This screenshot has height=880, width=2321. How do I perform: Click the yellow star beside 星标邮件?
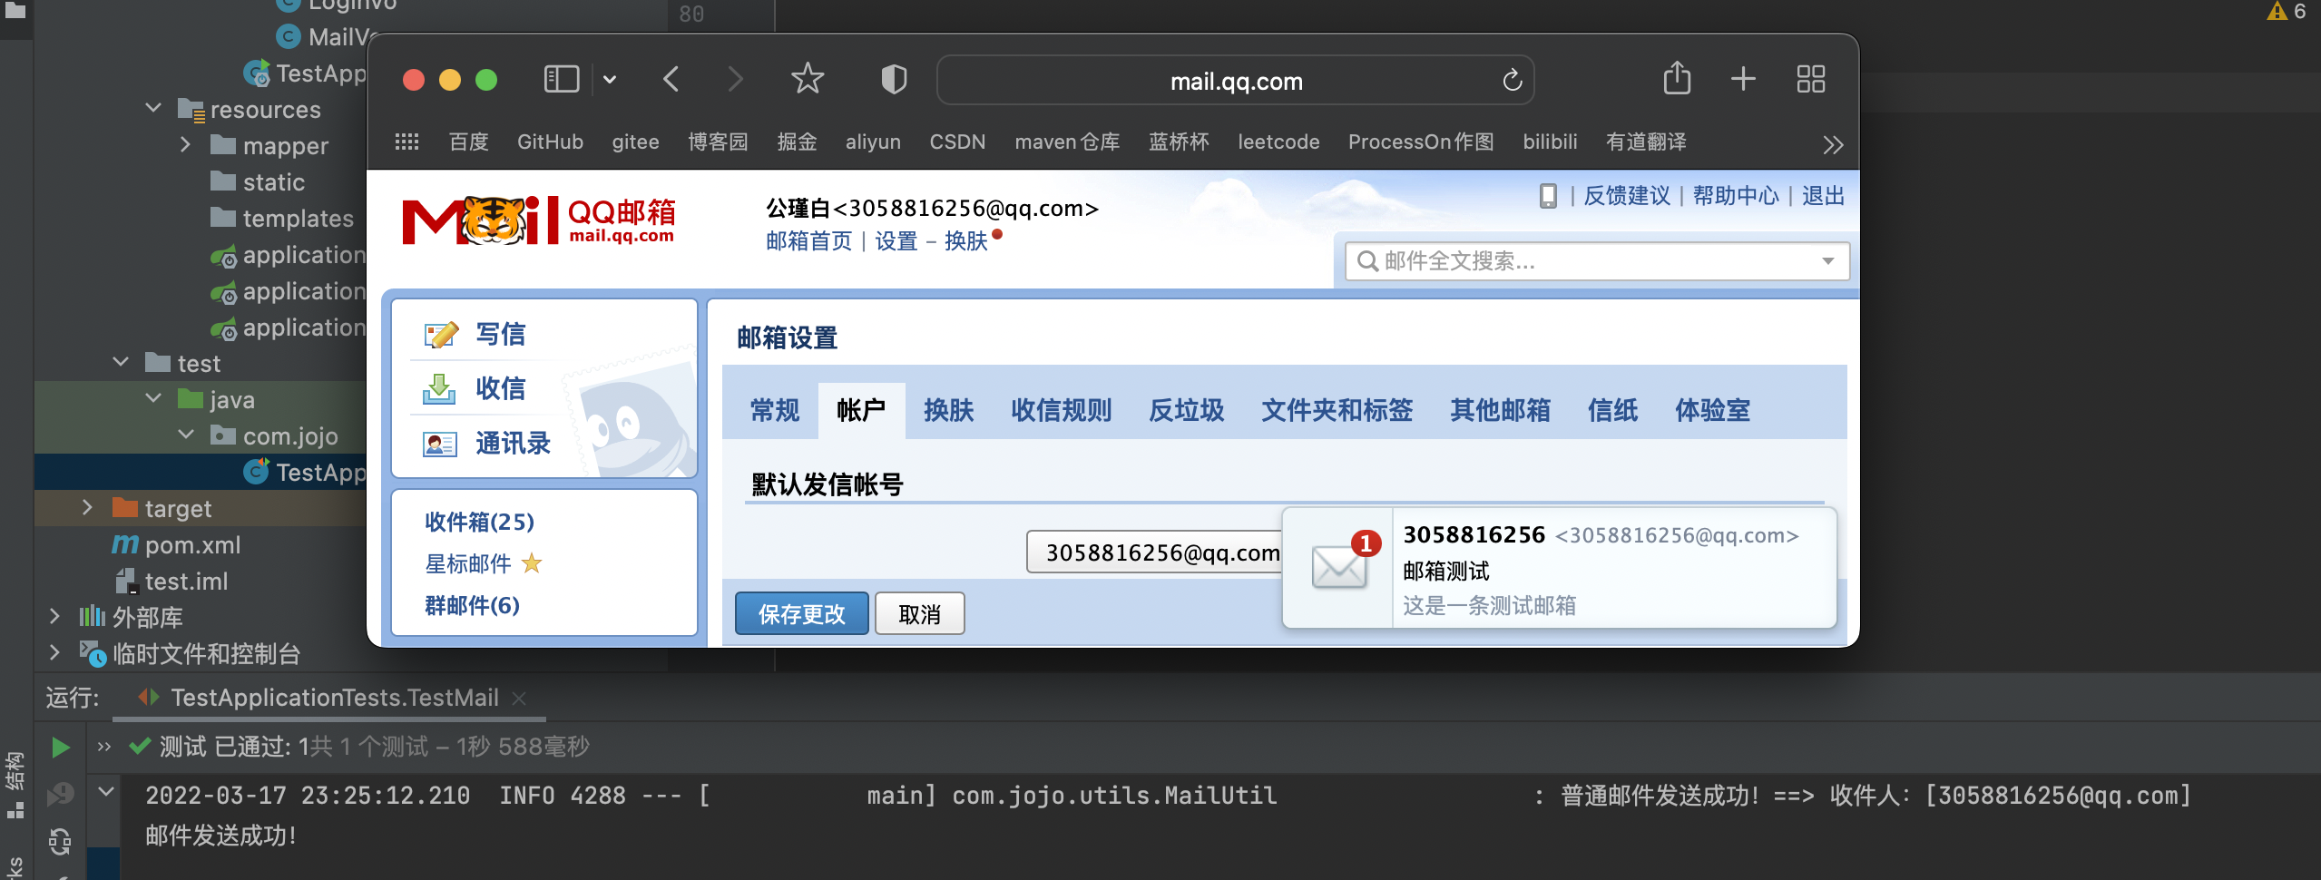pyautogui.click(x=532, y=563)
